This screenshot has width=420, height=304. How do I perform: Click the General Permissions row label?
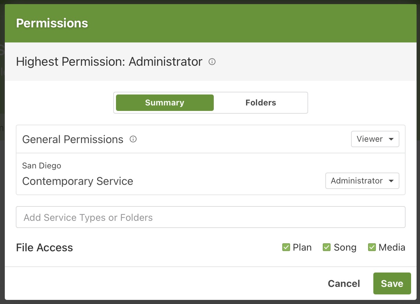(73, 139)
